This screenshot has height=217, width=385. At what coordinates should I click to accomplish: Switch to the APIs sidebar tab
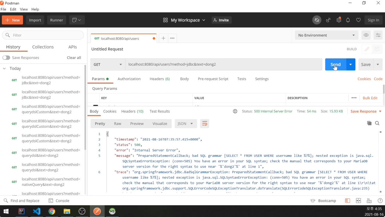(x=73, y=47)
